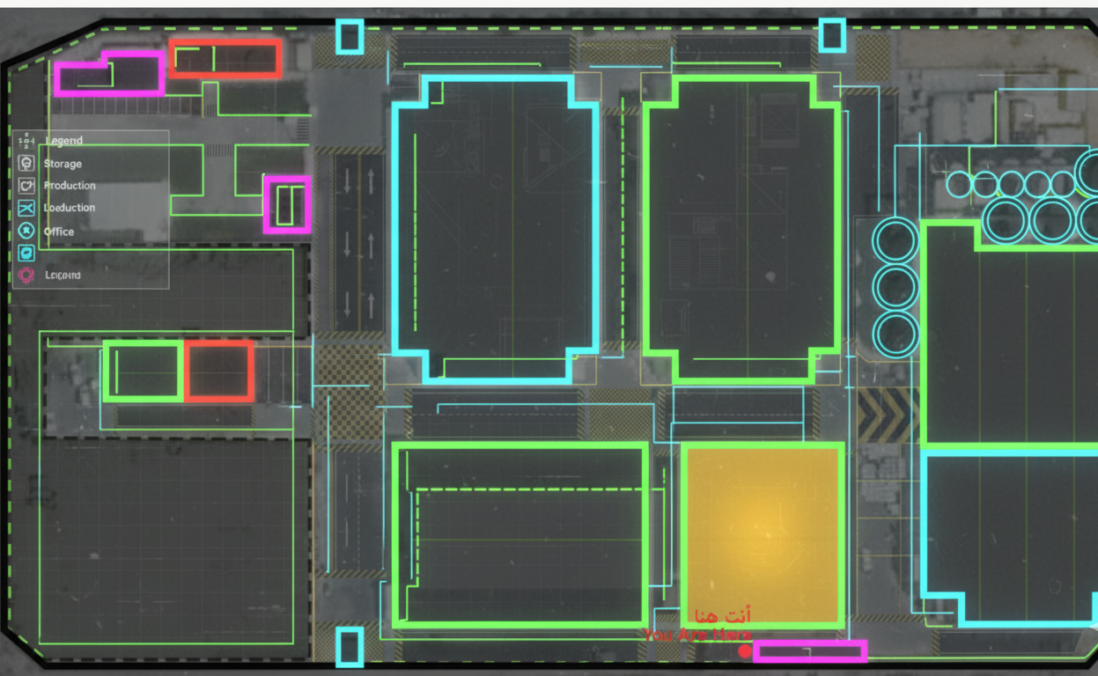Click the wide green-outlined building at bottom center
Viewport: 1098px width, 676px height.
tap(520, 535)
